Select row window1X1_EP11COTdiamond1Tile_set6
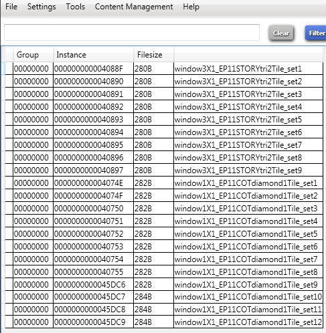Screen dimensions: 326x333 164,247
